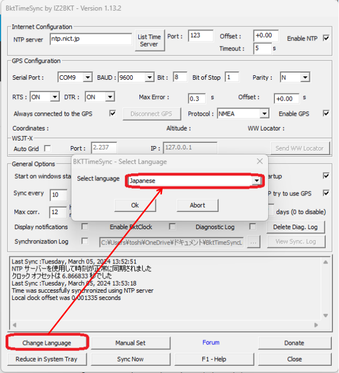
Task: Open the RTS dropdown
Action: click(x=44, y=97)
